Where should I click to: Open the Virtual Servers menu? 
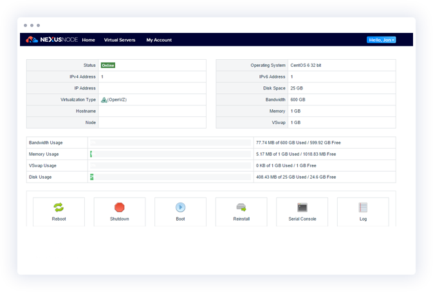pyautogui.click(x=120, y=40)
